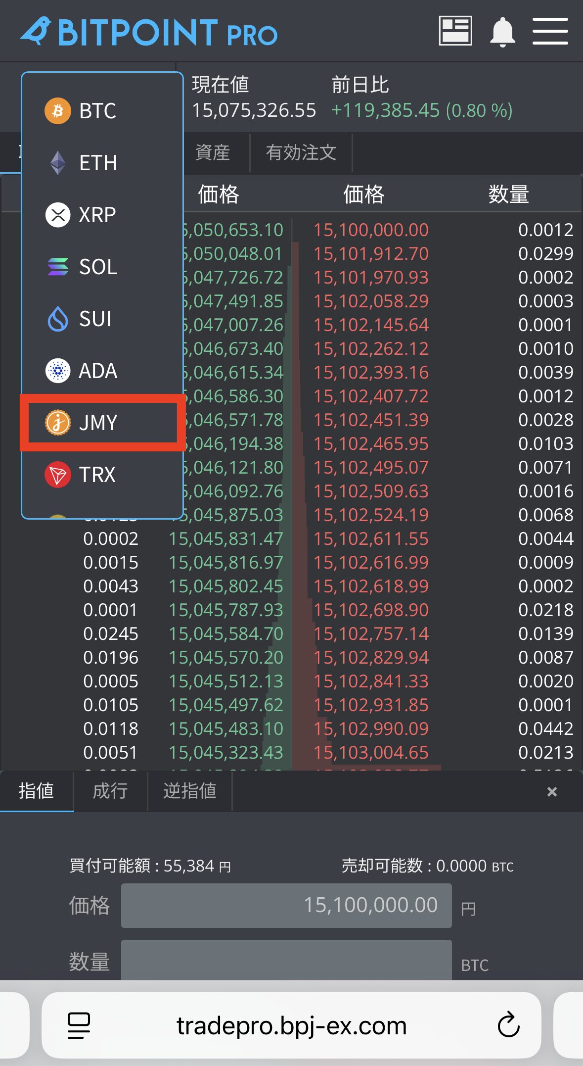This screenshot has height=1066, width=583.
Task: Choose SOL from the currency list
Action: [x=102, y=267]
